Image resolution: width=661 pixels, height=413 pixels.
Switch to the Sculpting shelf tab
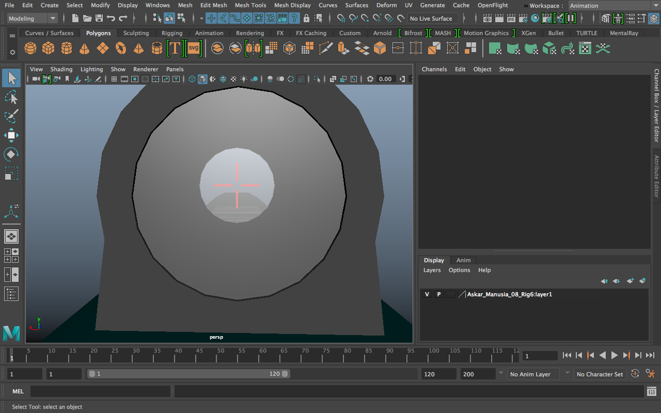point(136,33)
